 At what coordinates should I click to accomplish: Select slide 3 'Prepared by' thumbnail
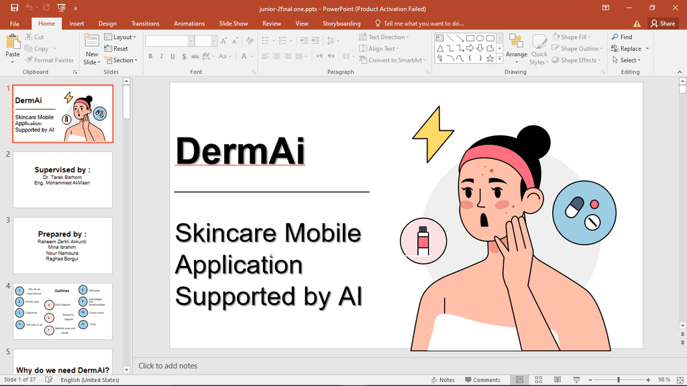click(63, 245)
